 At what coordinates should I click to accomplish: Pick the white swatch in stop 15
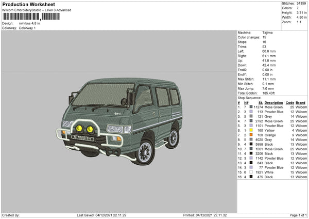(x=251, y=172)
